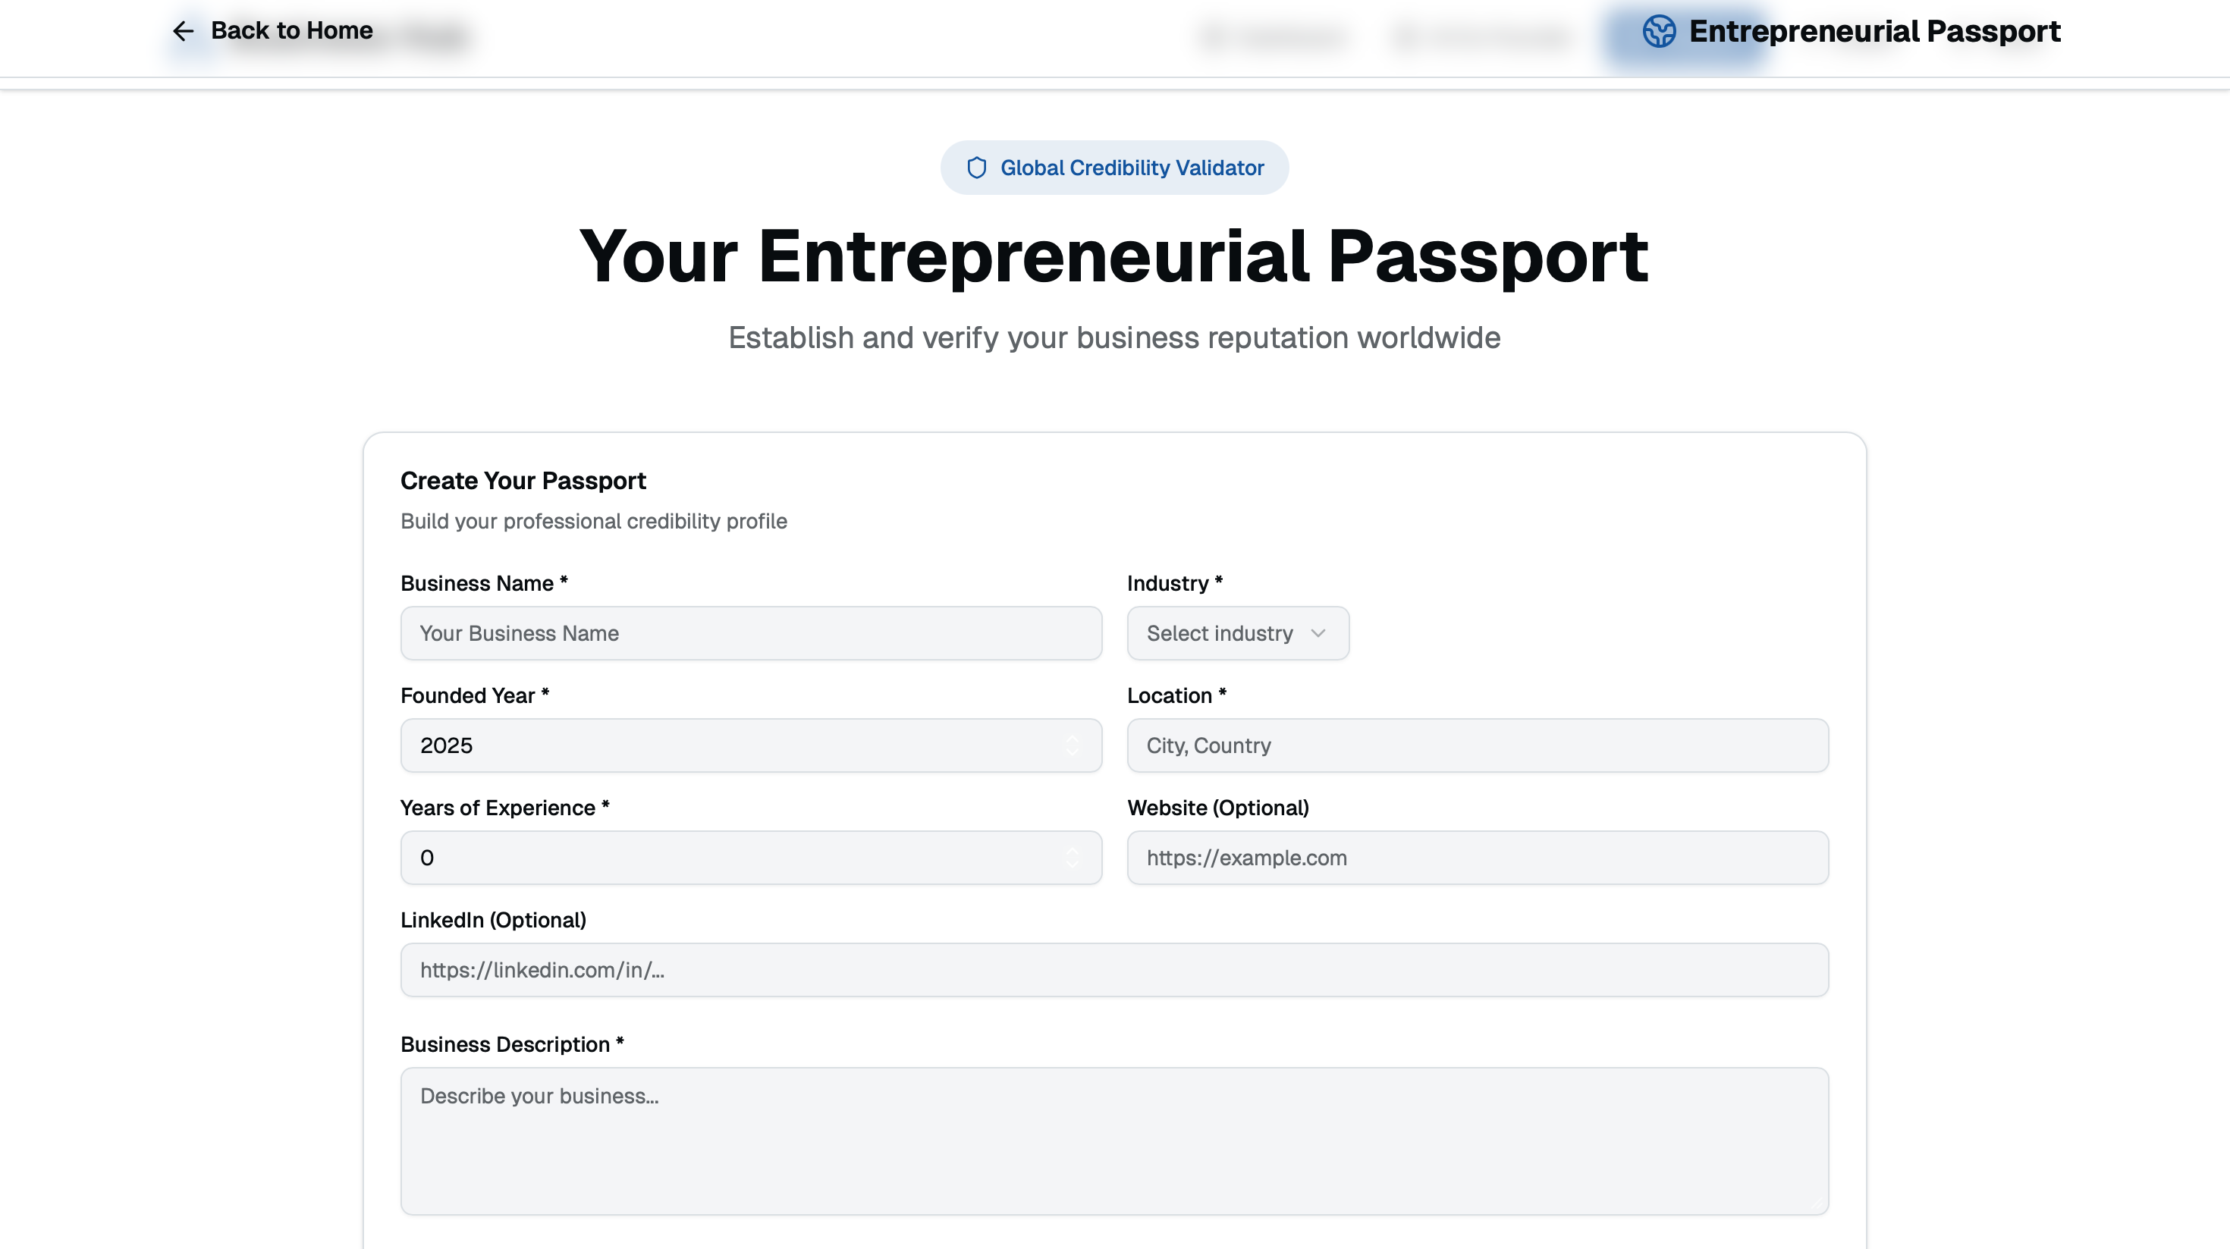Click the shield icon in Global Credibility Validator badge
The width and height of the screenshot is (2230, 1249).
coord(975,167)
